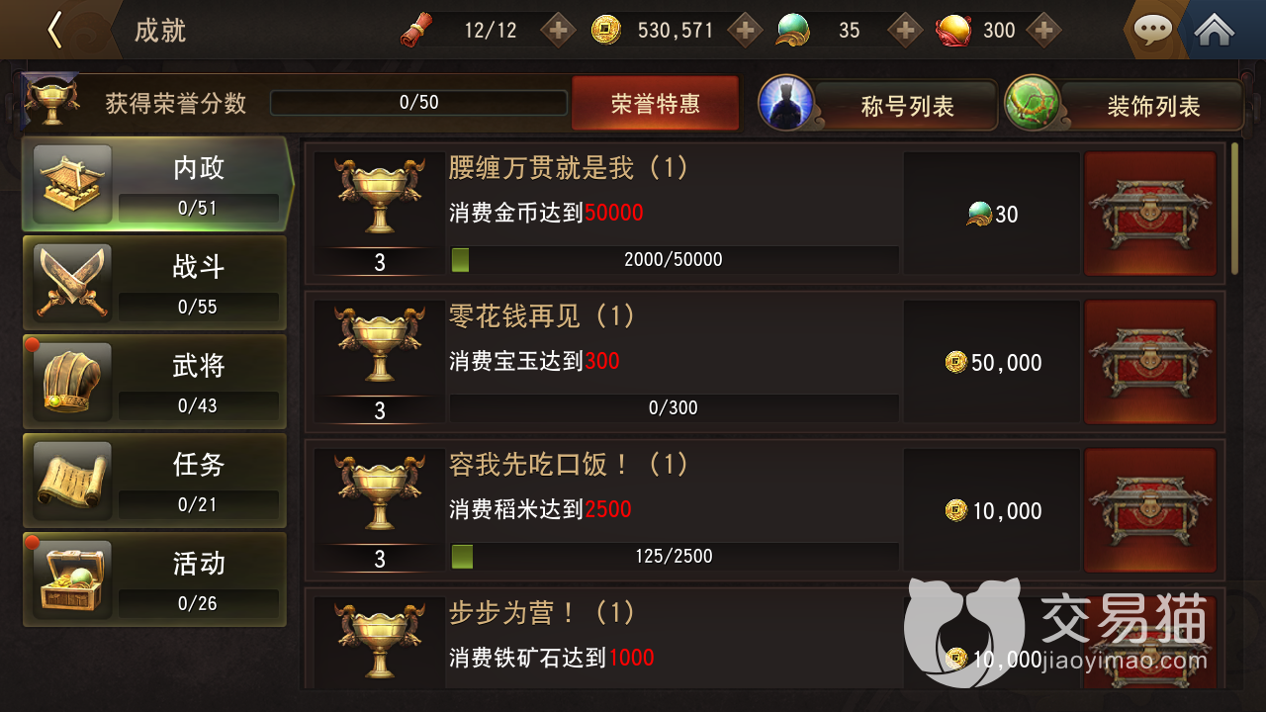This screenshot has height=712, width=1266.
Task: Return to home via house icon
Action: pos(1214,30)
